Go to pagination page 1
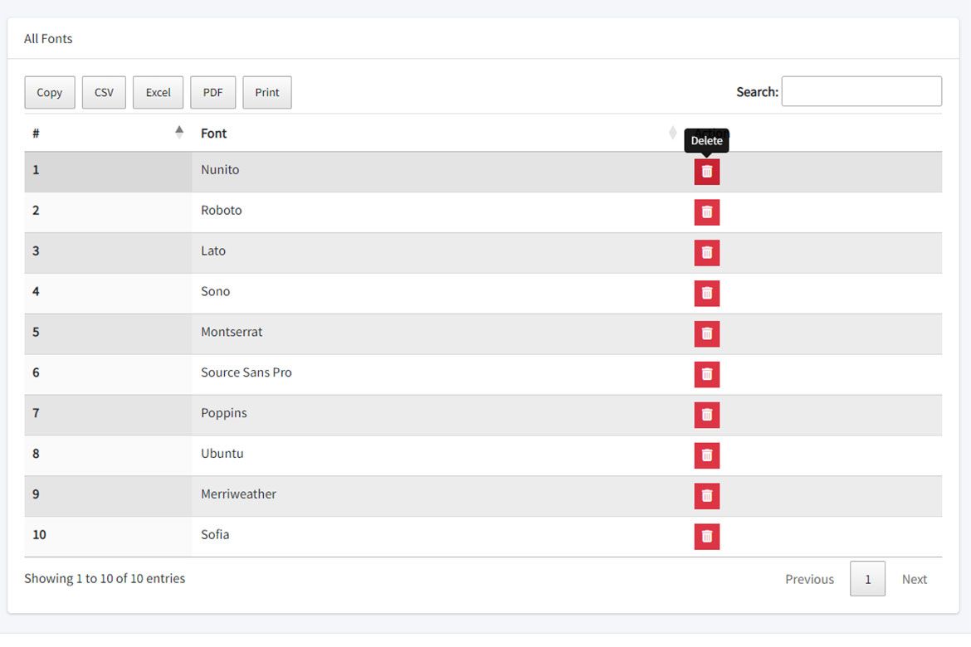 point(867,579)
